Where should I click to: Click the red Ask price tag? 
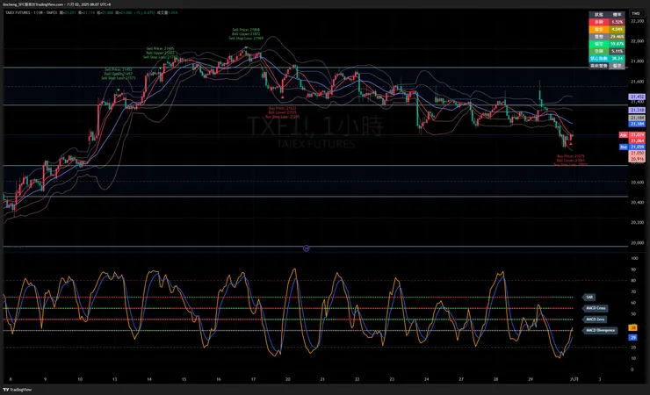pos(623,134)
